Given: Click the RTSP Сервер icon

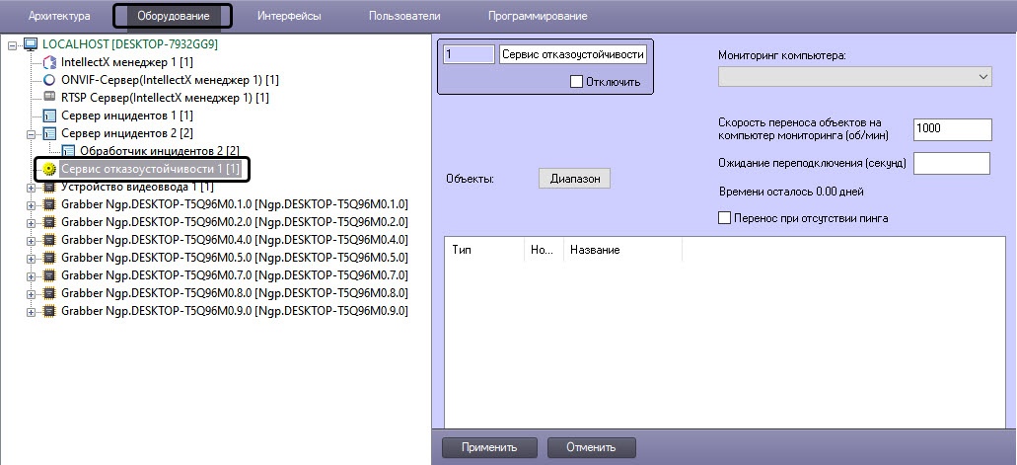Looking at the screenshot, I should (49, 98).
